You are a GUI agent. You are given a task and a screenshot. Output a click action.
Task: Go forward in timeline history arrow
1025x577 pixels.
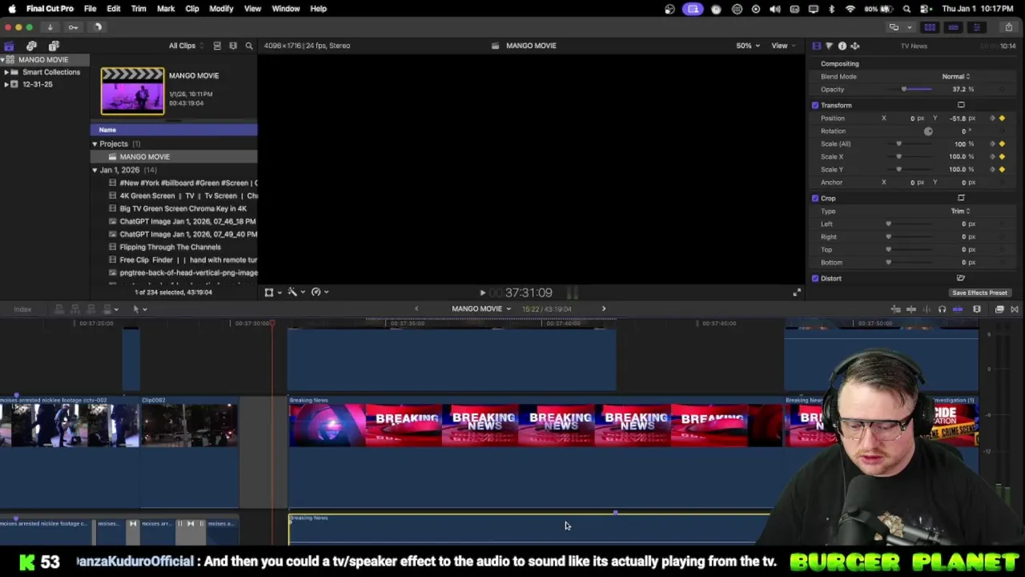(x=604, y=309)
